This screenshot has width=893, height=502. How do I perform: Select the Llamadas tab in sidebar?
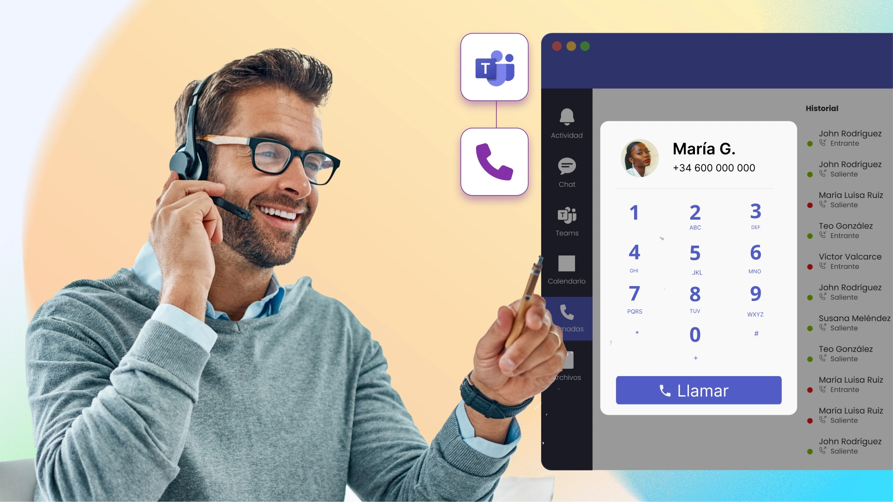[566, 316]
